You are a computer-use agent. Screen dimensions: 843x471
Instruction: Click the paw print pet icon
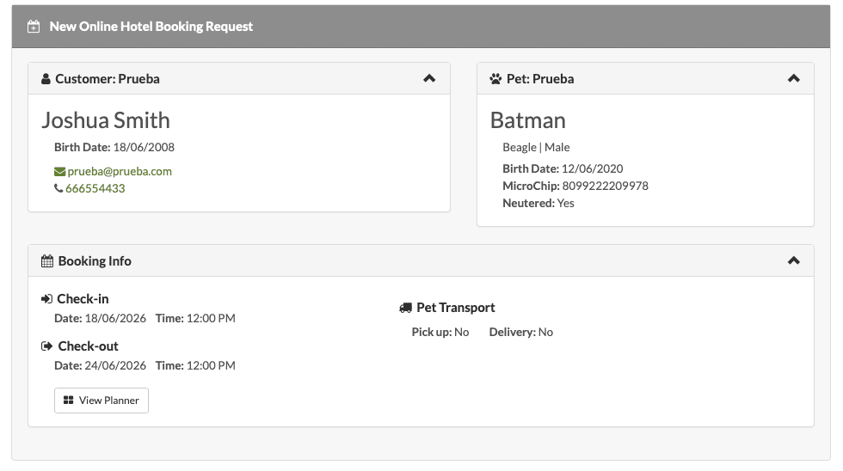(x=495, y=79)
